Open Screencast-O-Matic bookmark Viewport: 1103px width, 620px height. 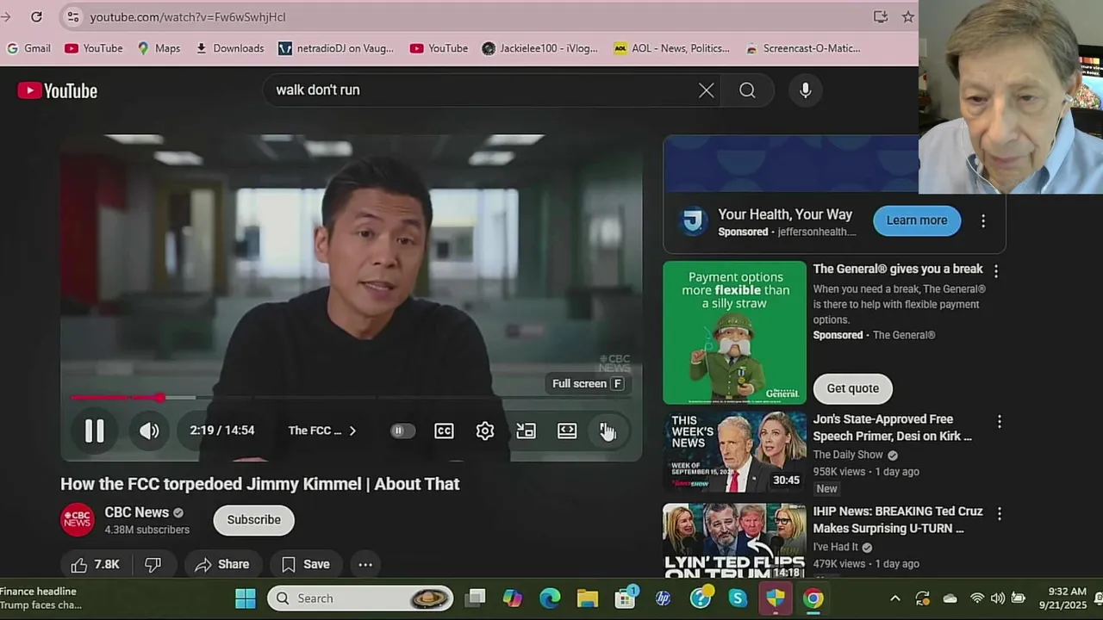[x=803, y=48]
